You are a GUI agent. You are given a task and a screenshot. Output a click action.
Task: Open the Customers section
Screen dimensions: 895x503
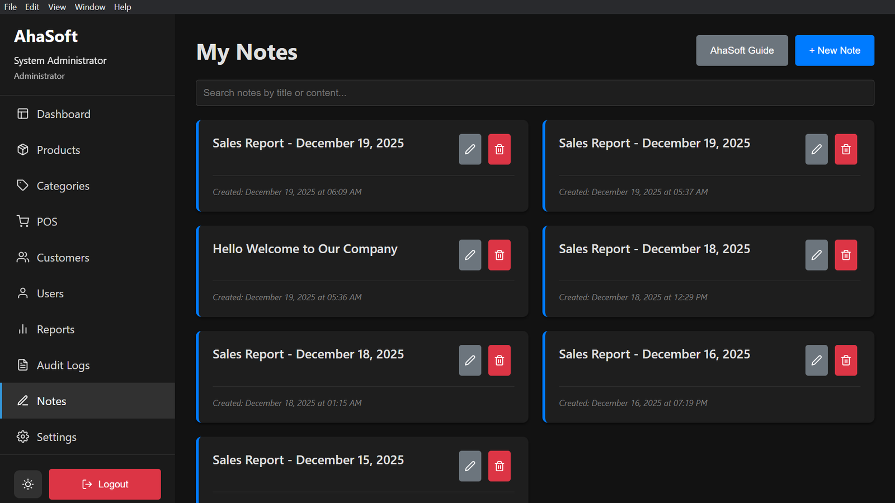pyautogui.click(x=63, y=258)
